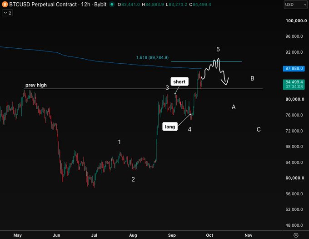Click the 60,000.0 price axis label
Screen dimensions: 309x239
pos(295,178)
